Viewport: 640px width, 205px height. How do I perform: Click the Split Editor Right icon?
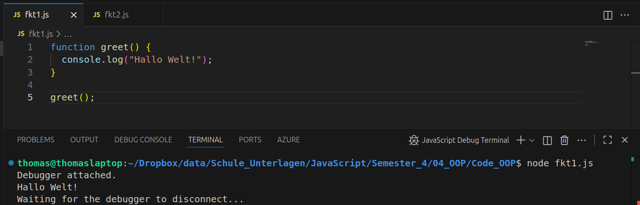[x=608, y=15]
